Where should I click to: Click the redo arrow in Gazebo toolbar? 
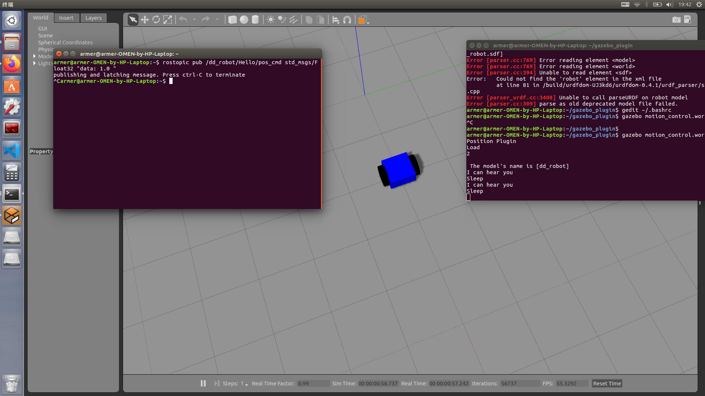point(206,19)
